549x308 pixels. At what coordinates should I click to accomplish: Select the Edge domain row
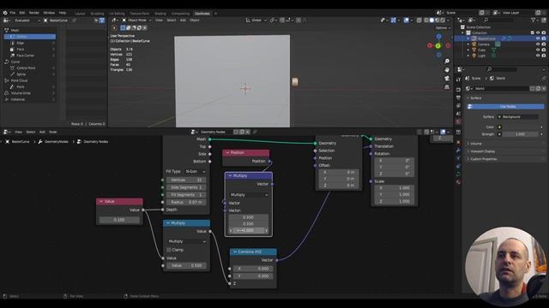click(x=30, y=43)
